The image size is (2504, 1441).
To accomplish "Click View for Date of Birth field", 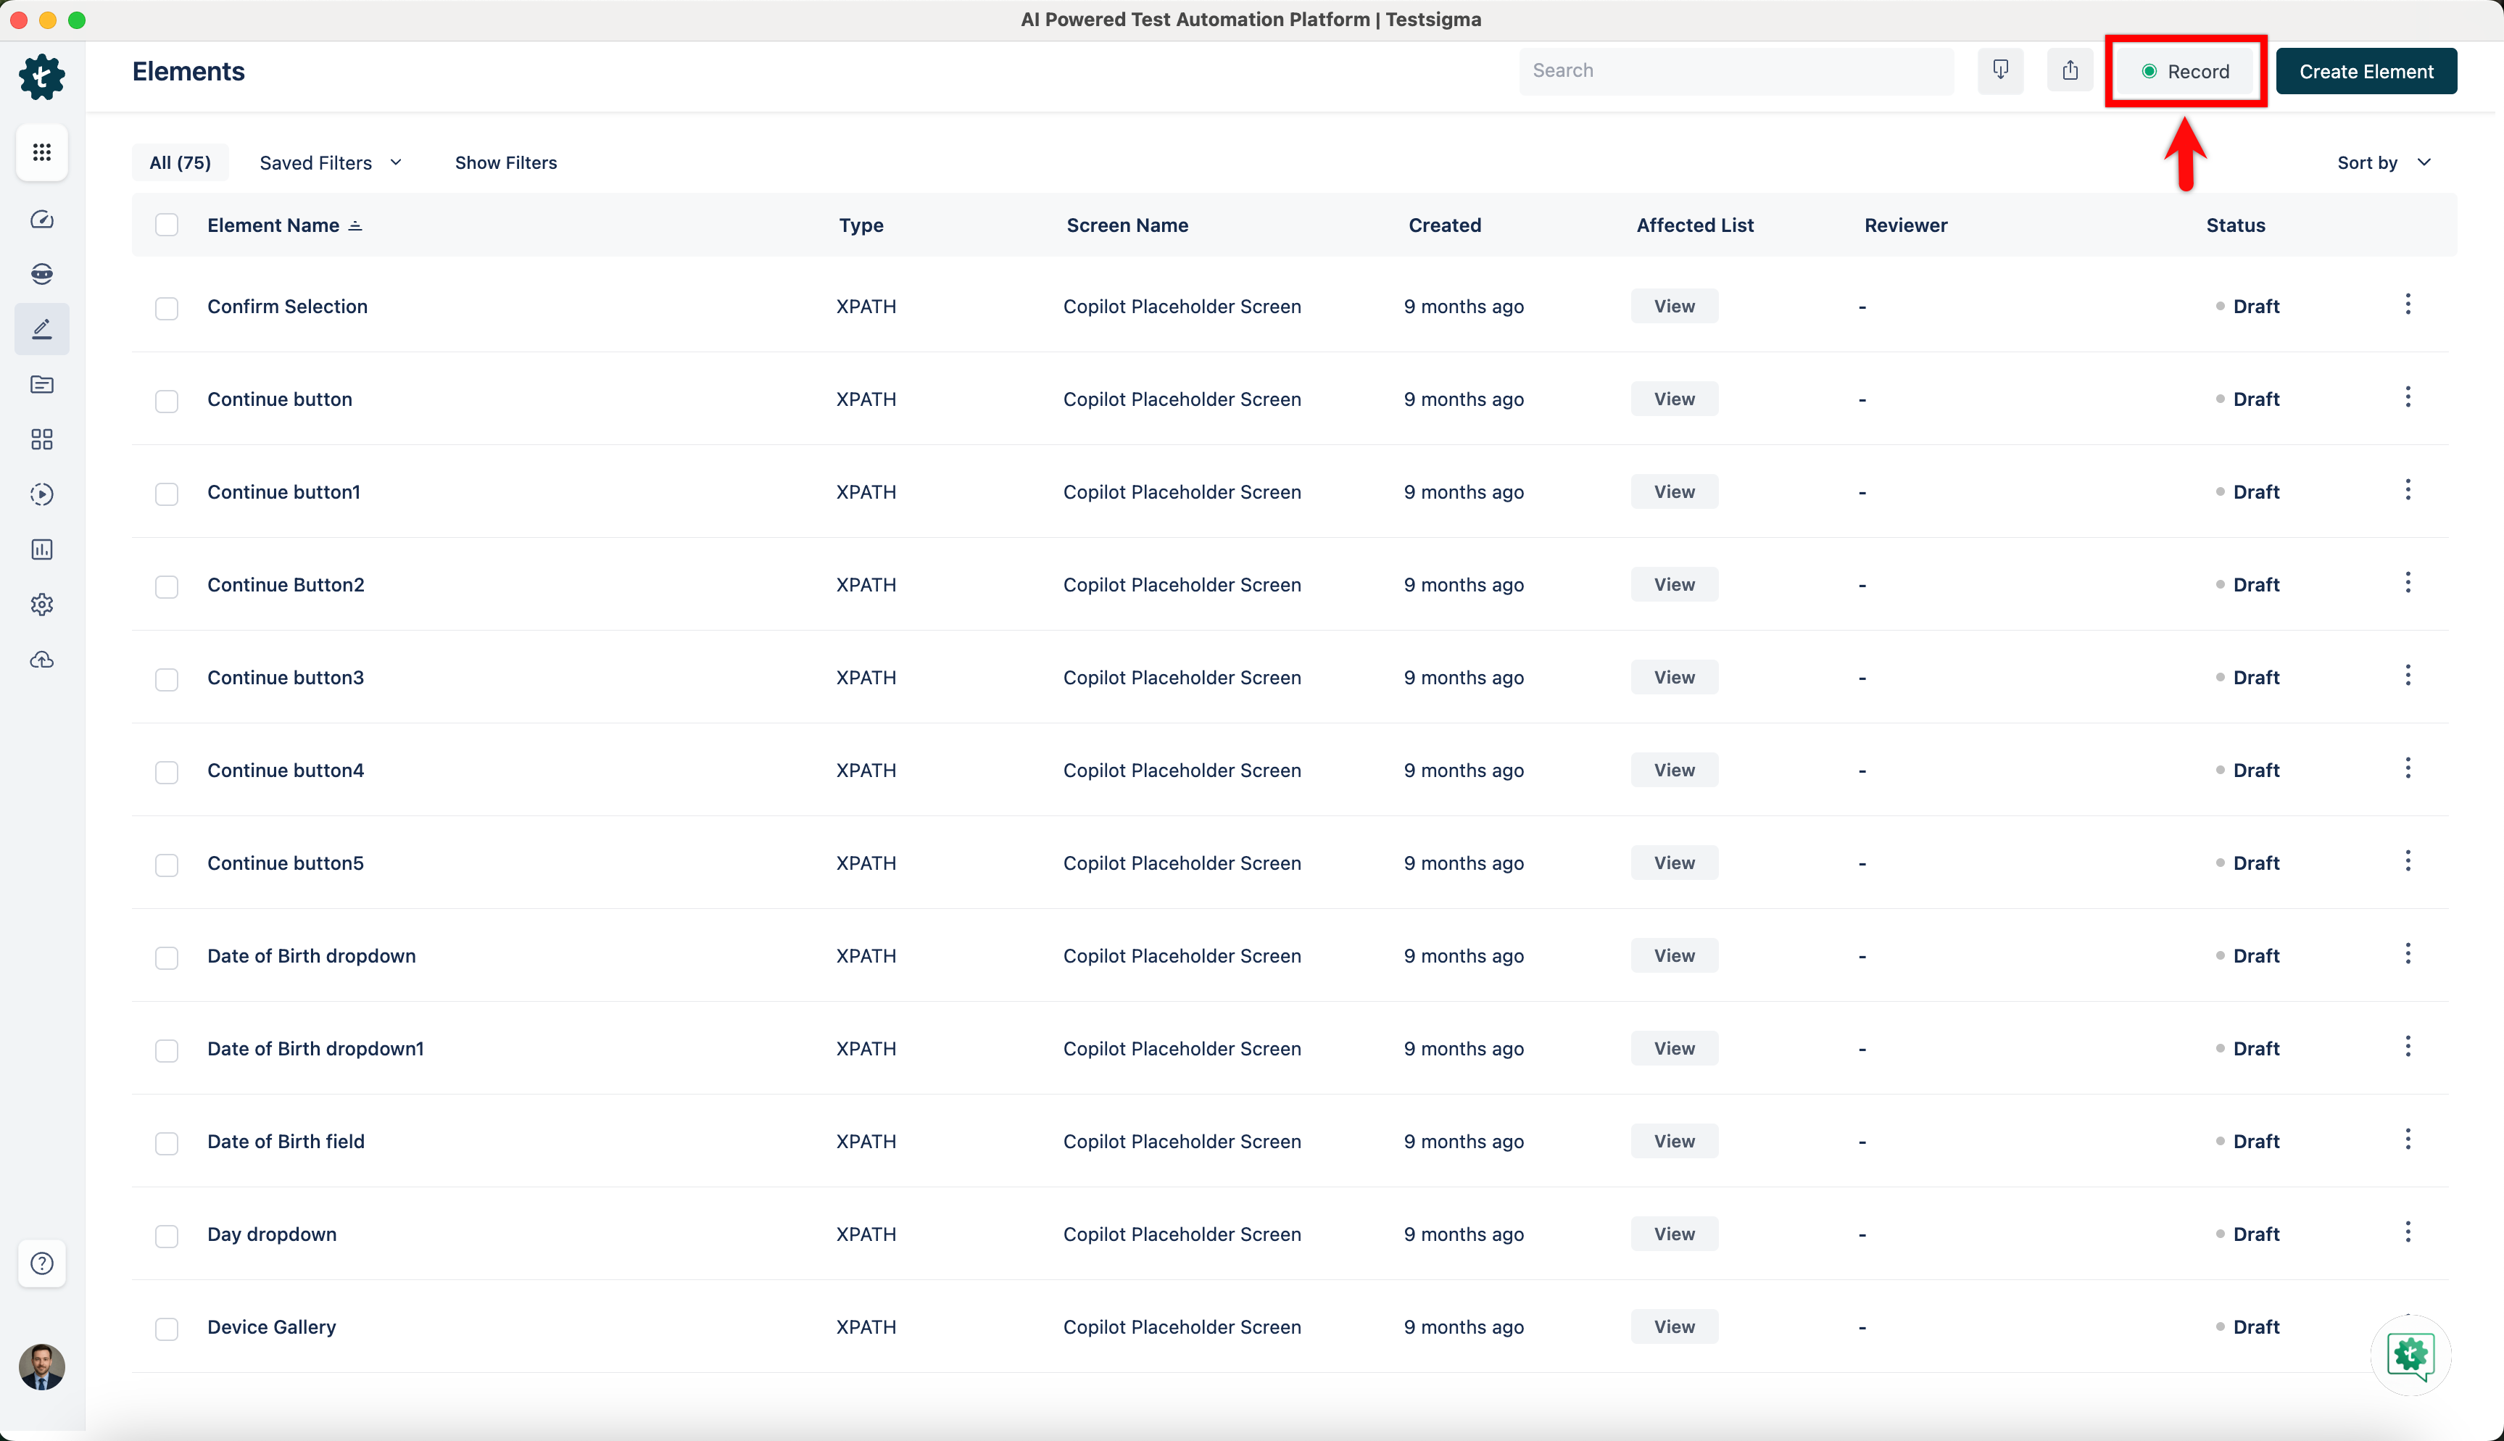I will point(1674,1141).
